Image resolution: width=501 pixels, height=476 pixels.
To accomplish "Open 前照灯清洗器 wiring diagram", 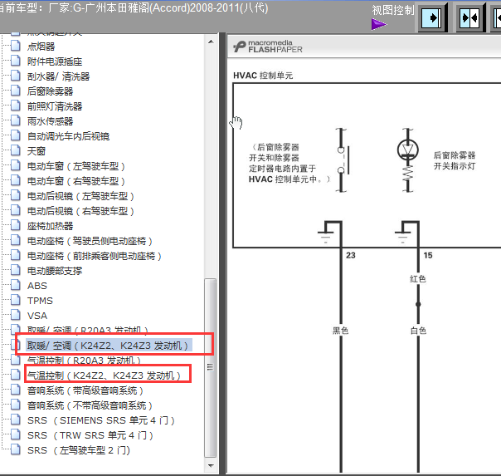I will click(55, 106).
